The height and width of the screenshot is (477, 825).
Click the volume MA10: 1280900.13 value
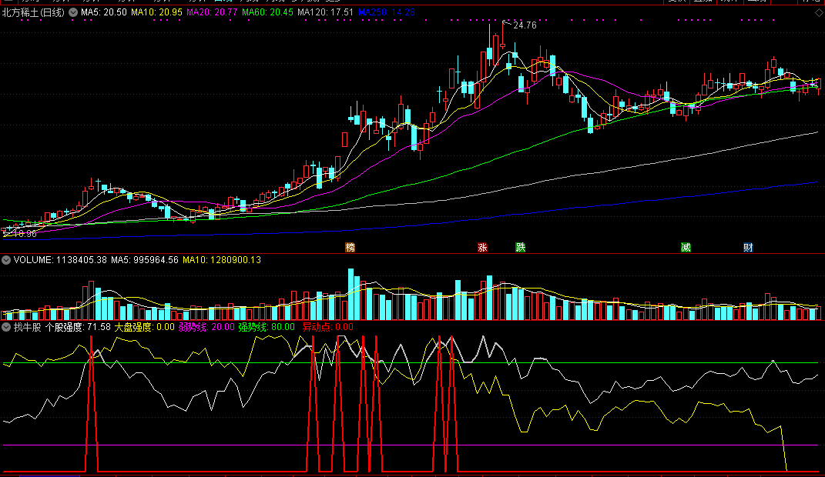coord(222,260)
